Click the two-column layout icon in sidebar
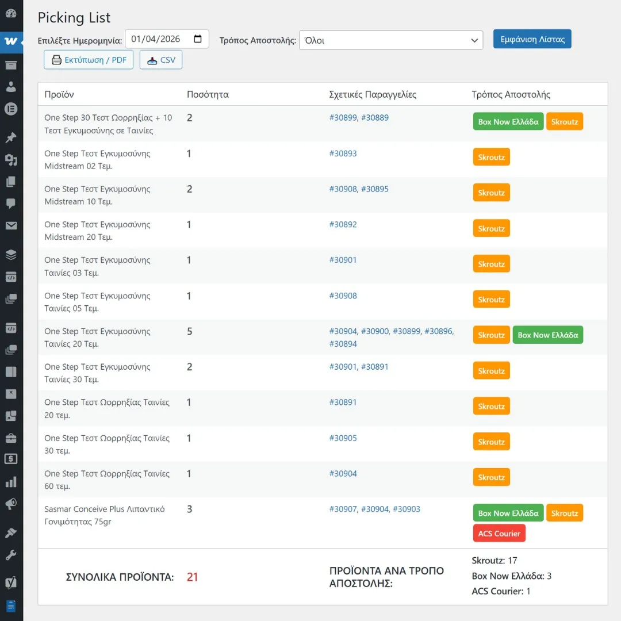621x621 pixels. (x=11, y=371)
